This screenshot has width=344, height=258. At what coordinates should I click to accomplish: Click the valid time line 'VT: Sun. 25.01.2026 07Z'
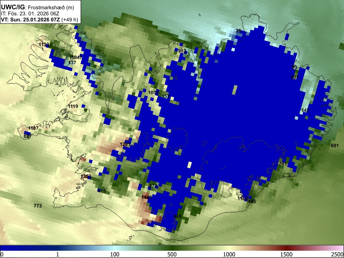(x=30, y=19)
